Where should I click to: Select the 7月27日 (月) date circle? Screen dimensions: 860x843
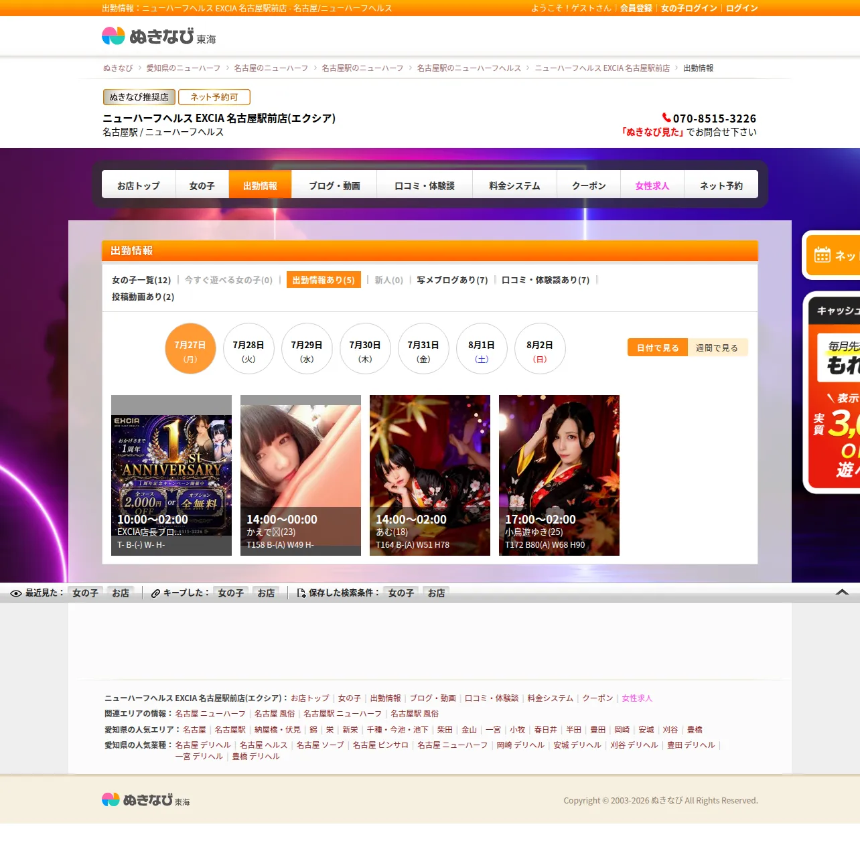(x=190, y=349)
